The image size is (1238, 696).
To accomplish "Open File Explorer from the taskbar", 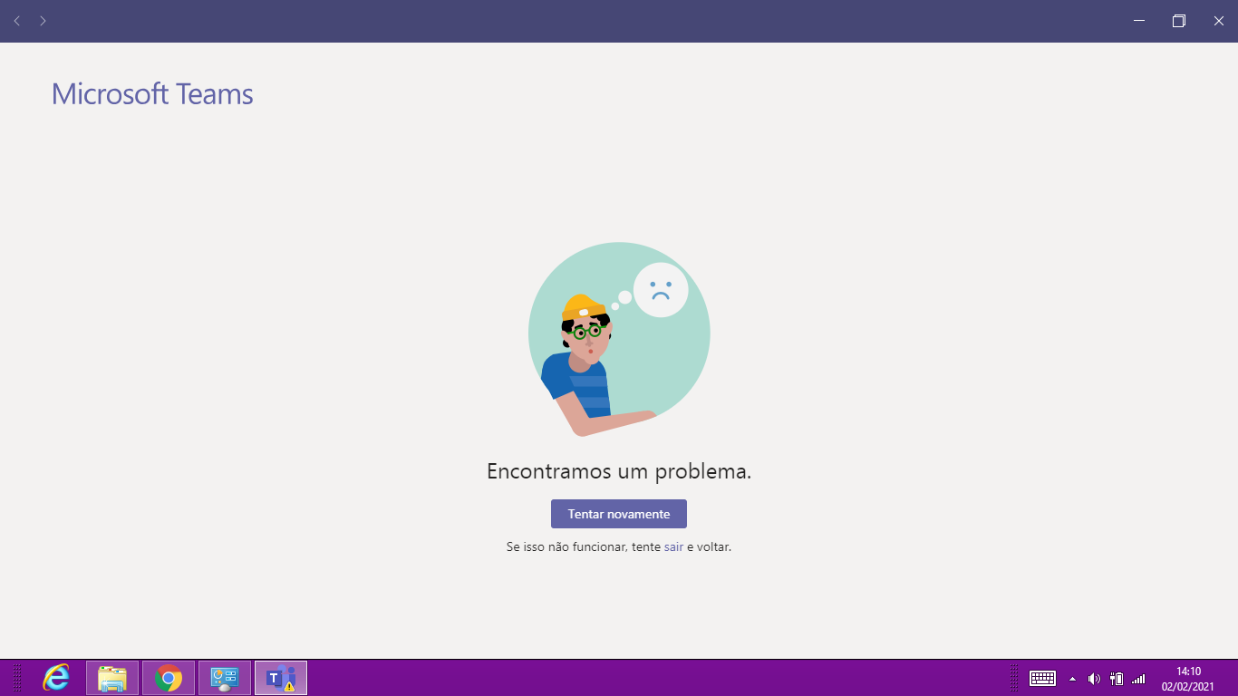I will point(112,678).
